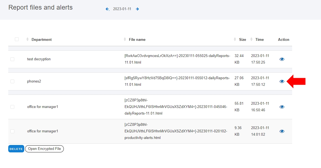
Task: View the 55.81 KB dailyReports eye icon
Action: pyautogui.click(x=282, y=107)
